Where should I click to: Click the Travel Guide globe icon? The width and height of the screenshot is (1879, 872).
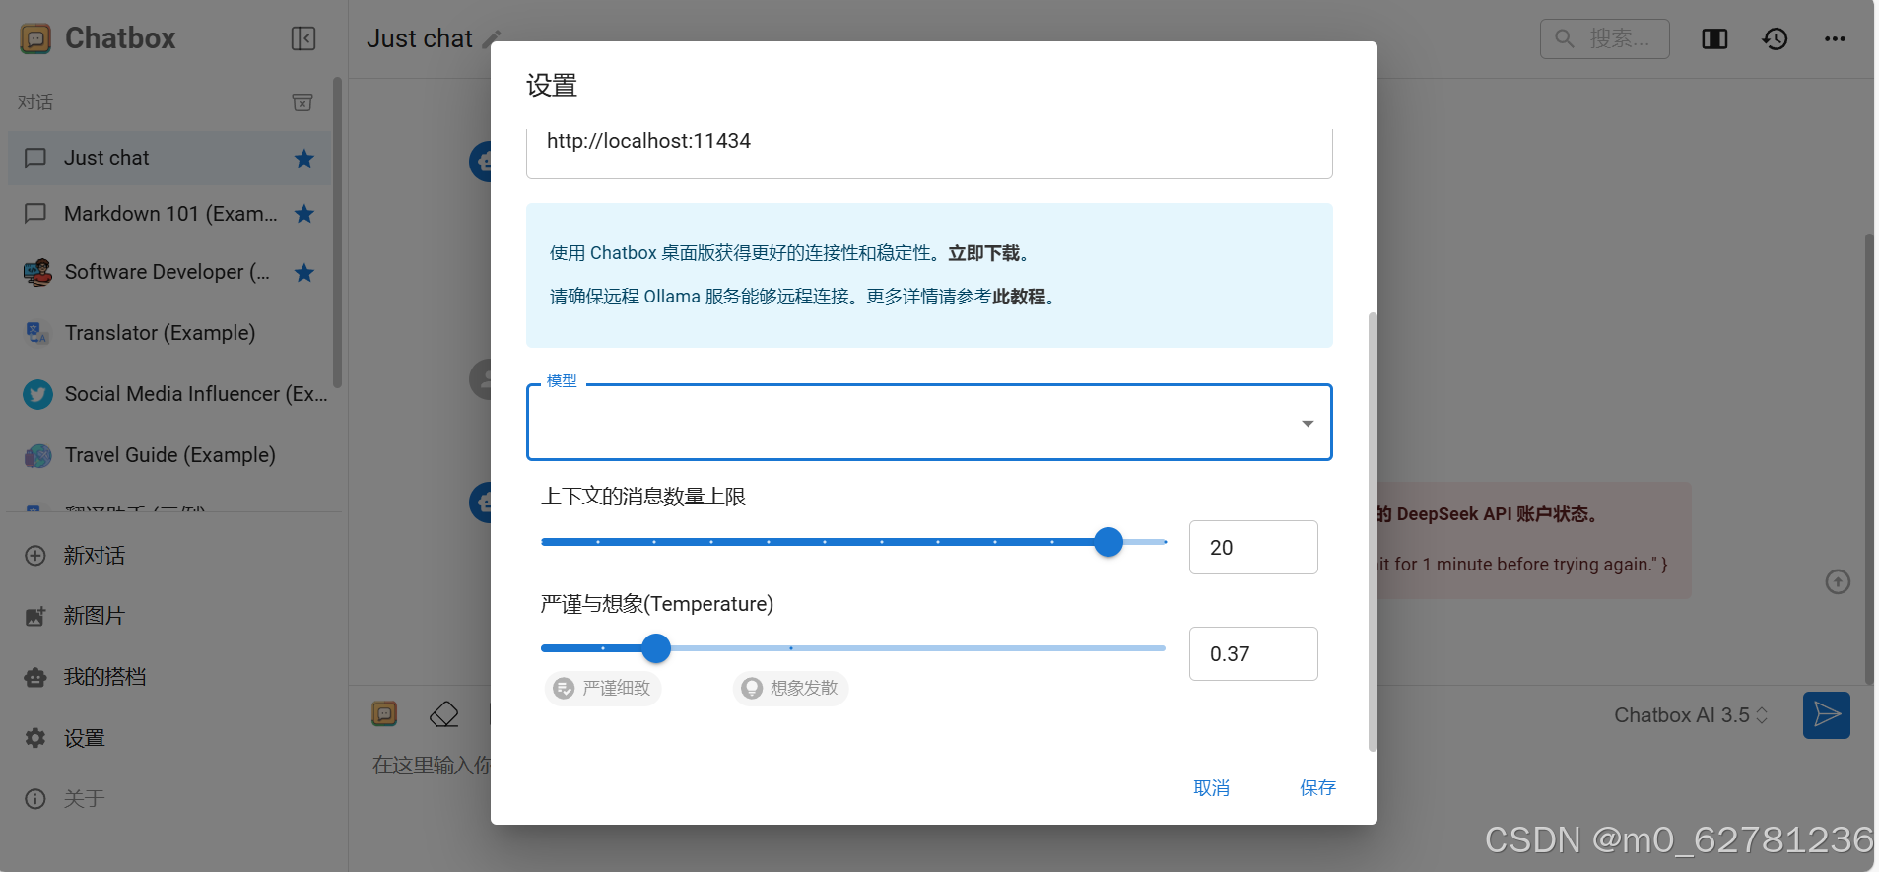(x=37, y=455)
